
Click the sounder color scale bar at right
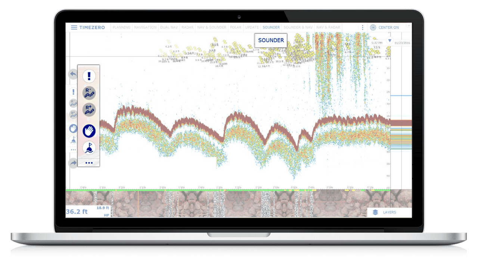pyautogui.click(x=401, y=135)
